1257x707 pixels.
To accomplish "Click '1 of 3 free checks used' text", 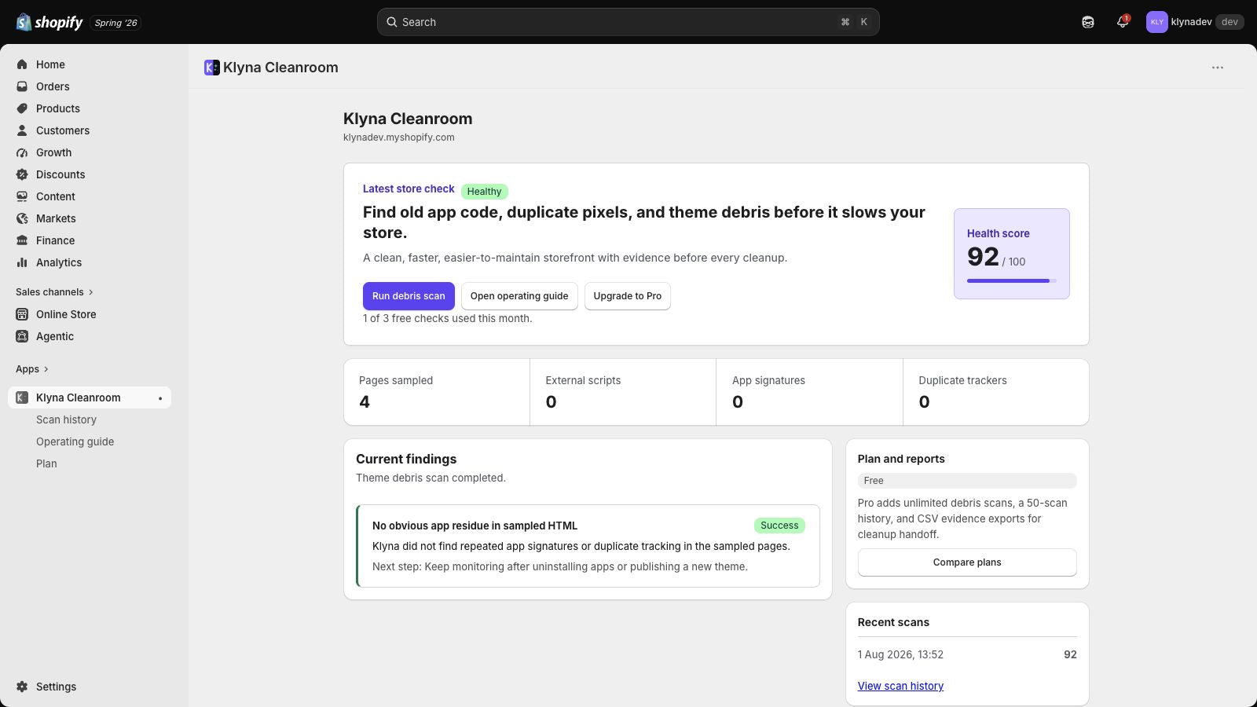I will pyautogui.click(x=448, y=318).
